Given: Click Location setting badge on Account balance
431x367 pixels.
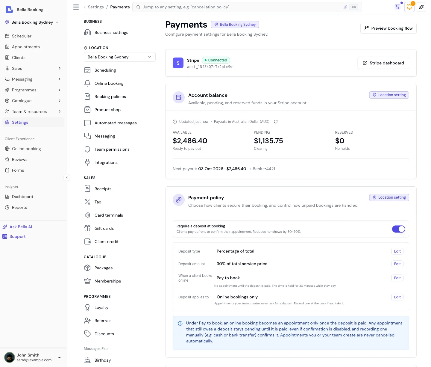Looking at the screenshot, I should pos(389,95).
